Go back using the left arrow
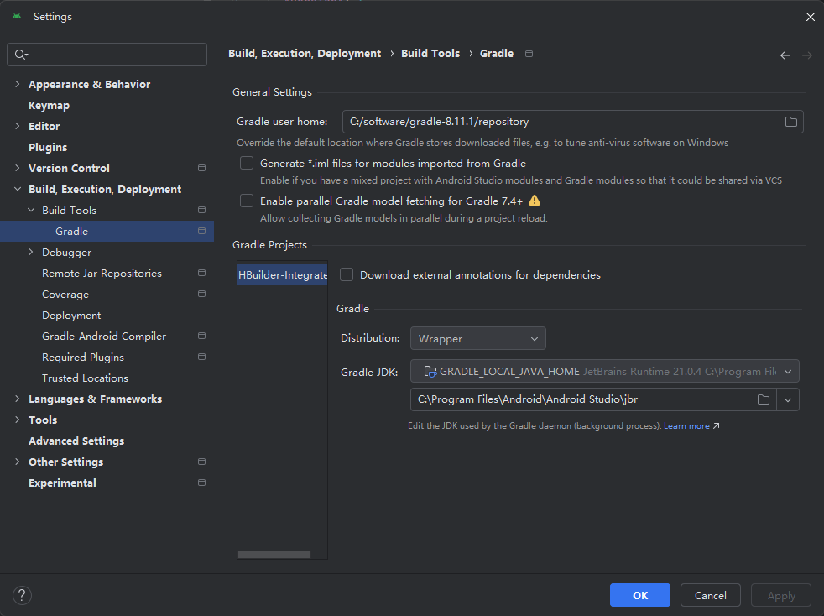 (785, 55)
